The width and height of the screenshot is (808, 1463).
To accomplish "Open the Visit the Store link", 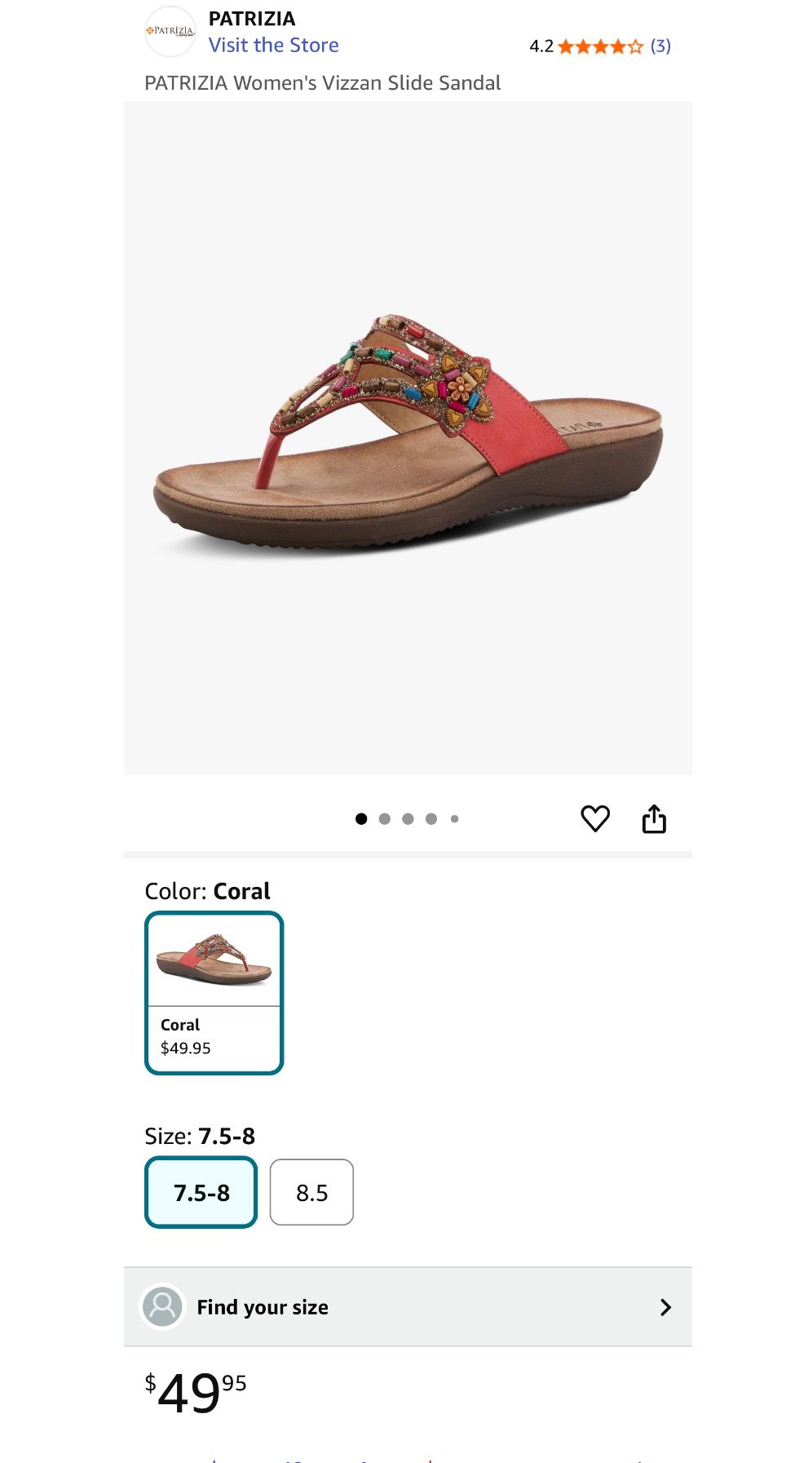I will pos(273,45).
